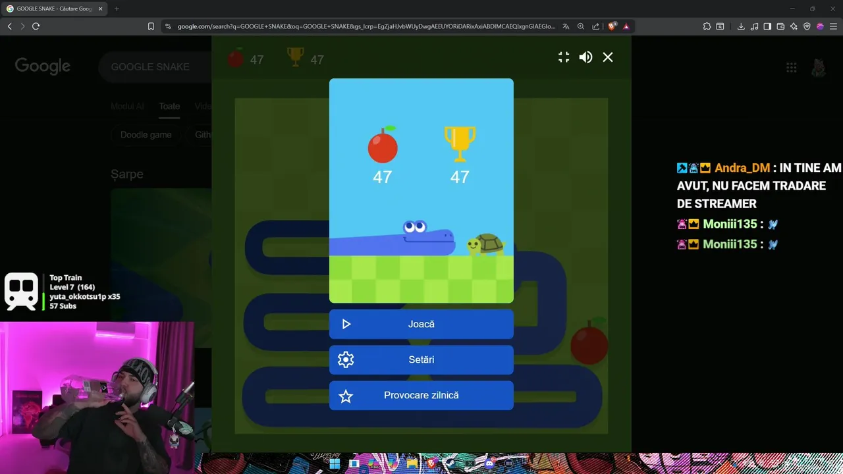
Task: Click the large apple icon on the menu card
Action: [x=383, y=144]
